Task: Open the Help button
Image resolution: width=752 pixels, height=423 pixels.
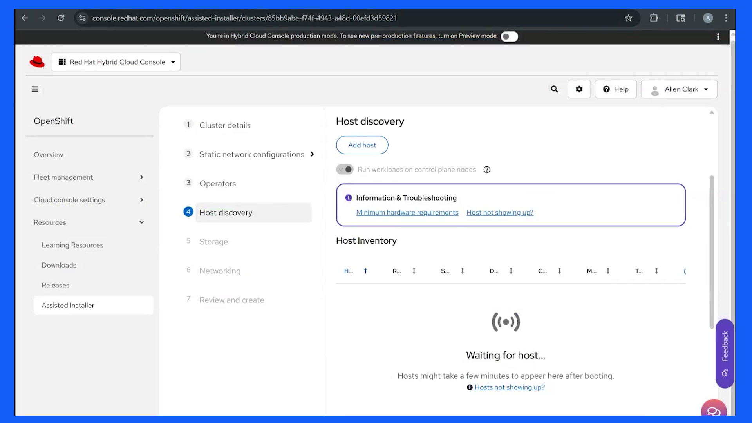Action: coord(616,89)
